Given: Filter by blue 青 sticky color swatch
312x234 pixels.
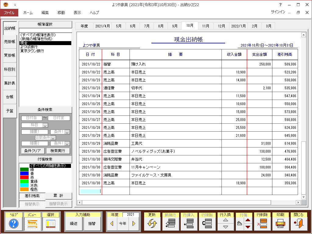Looking at the screenshot, I should tap(24, 173).
